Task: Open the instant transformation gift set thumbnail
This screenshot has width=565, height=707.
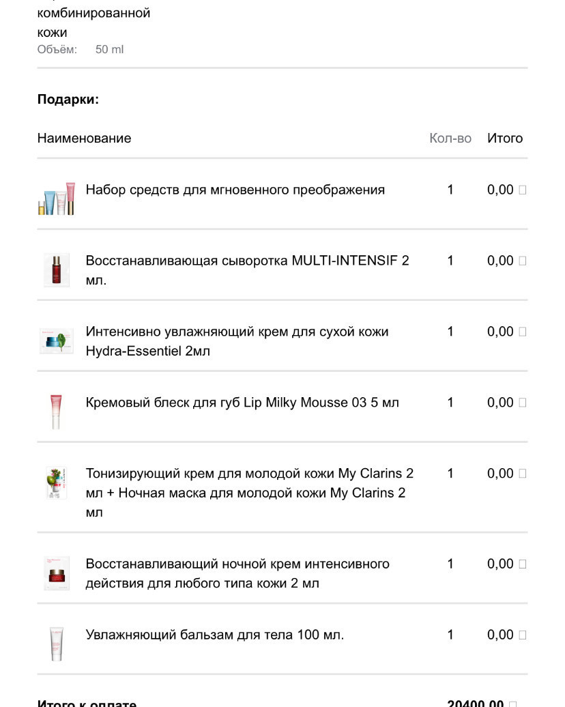Action: [x=57, y=199]
